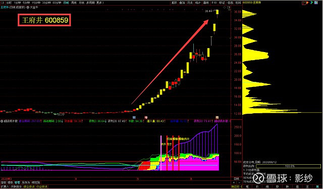
Task: Click the round icon before 大金牛
Action: [x=28, y=7]
